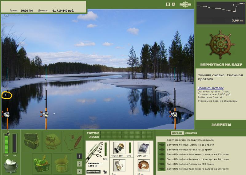Click the Стоимость дня: 9 000 руб. text
Image resolution: width=246 pixels, height=175 pixels.
(x=214, y=94)
